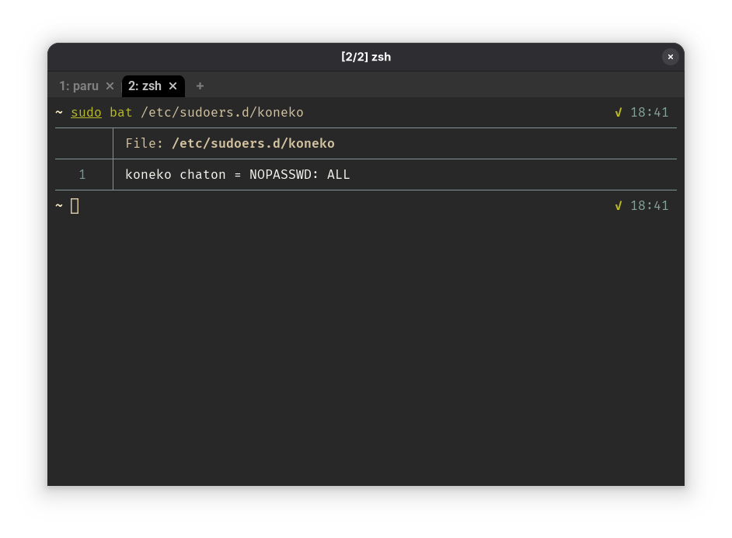Image resolution: width=732 pixels, height=538 pixels.
Task: Click the top 18:41 timestamp
Action: pyautogui.click(x=650, y=113)
